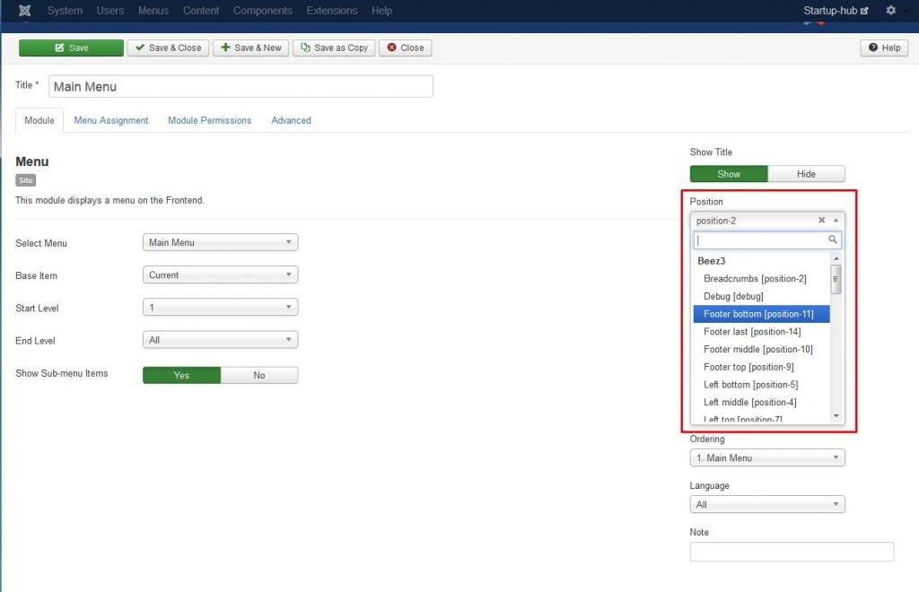Open the Extensions menu

coord(332,11)
